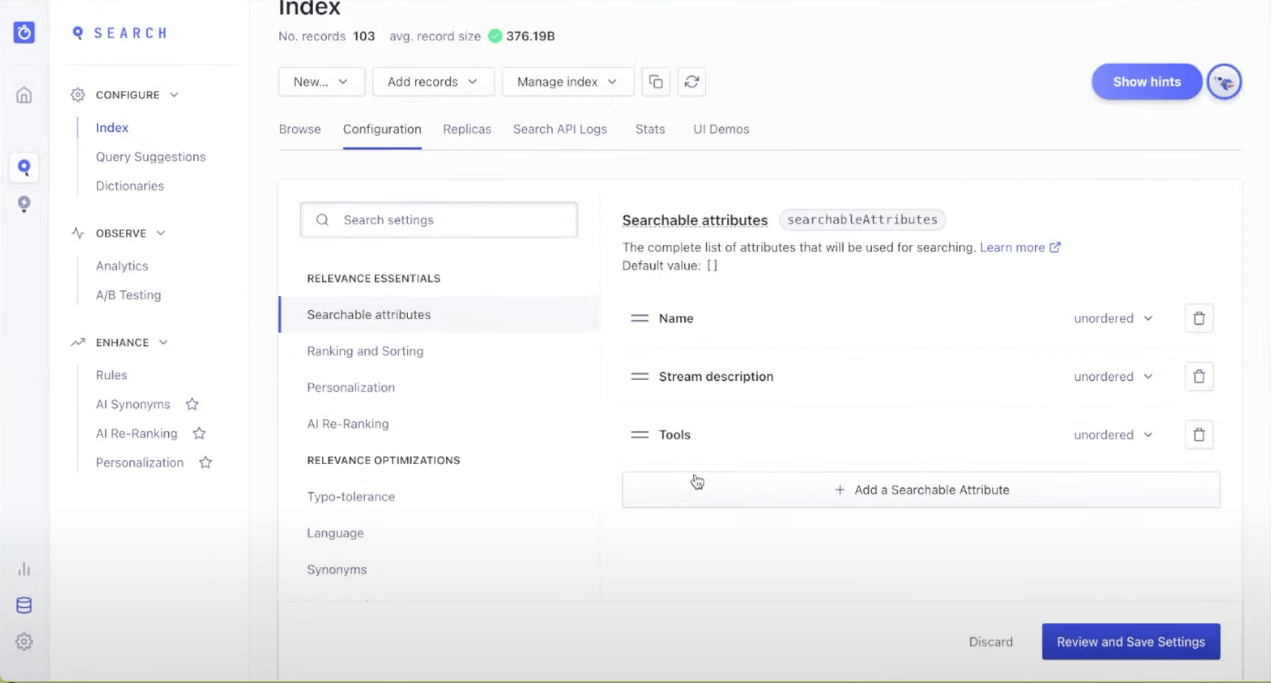Open the Manage index dropdown
1271x683 pixels.
tap(567, 81)
